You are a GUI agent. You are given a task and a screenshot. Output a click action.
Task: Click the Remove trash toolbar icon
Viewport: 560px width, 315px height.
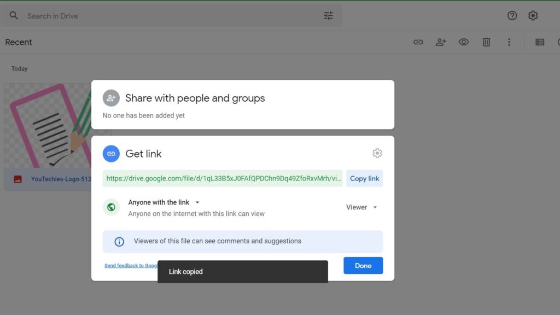pos(486,42)
